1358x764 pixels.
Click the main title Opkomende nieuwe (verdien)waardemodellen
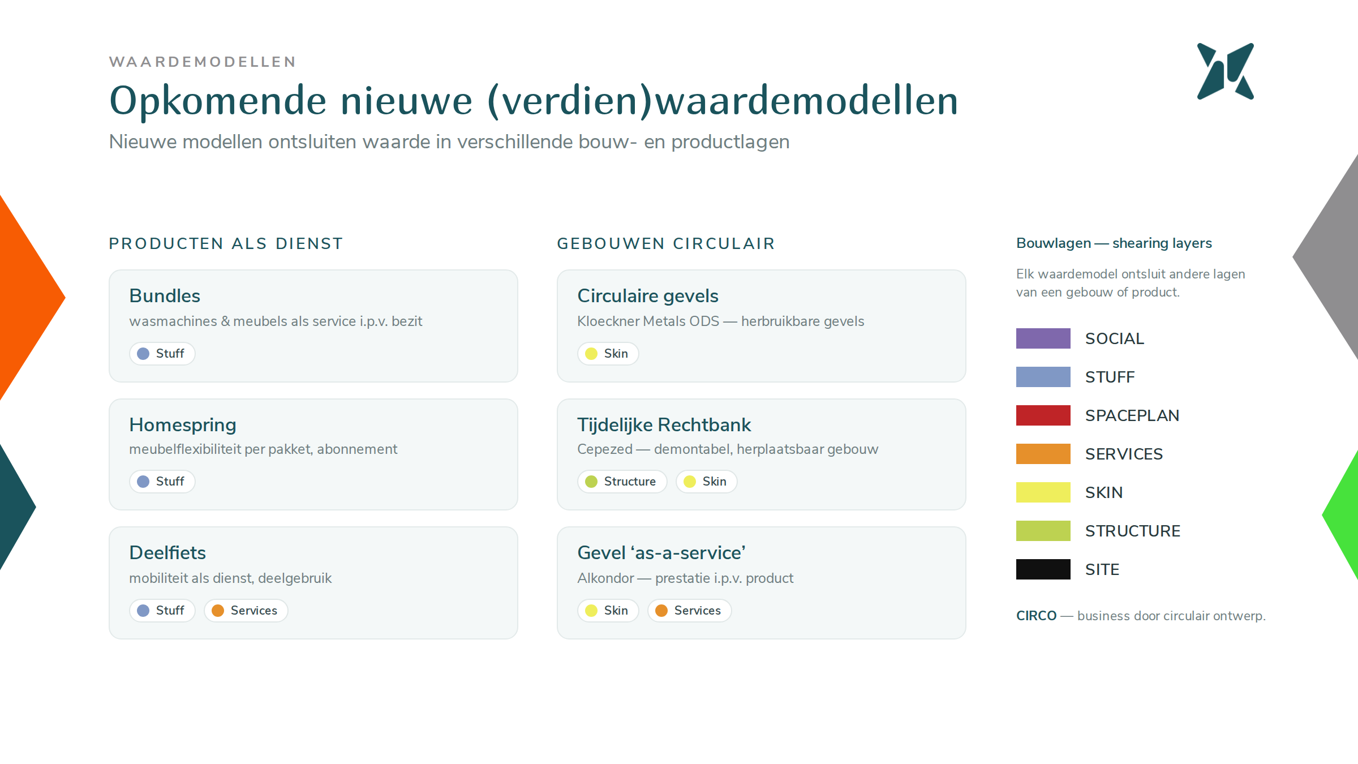coord(534,101)
